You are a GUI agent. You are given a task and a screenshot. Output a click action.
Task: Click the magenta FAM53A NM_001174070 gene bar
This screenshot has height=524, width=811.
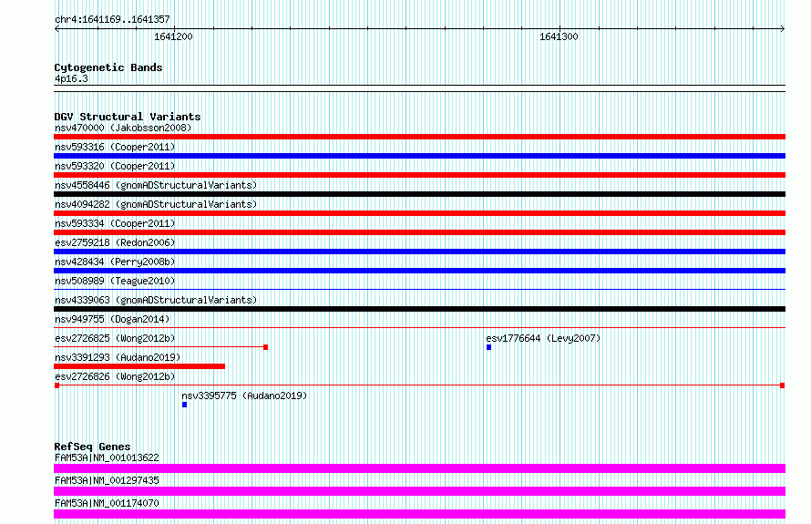[419, 514]
